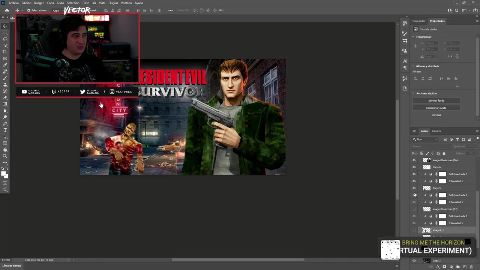Open the Ventana menu
480x270 pixels.
click(x=126, y=3)
